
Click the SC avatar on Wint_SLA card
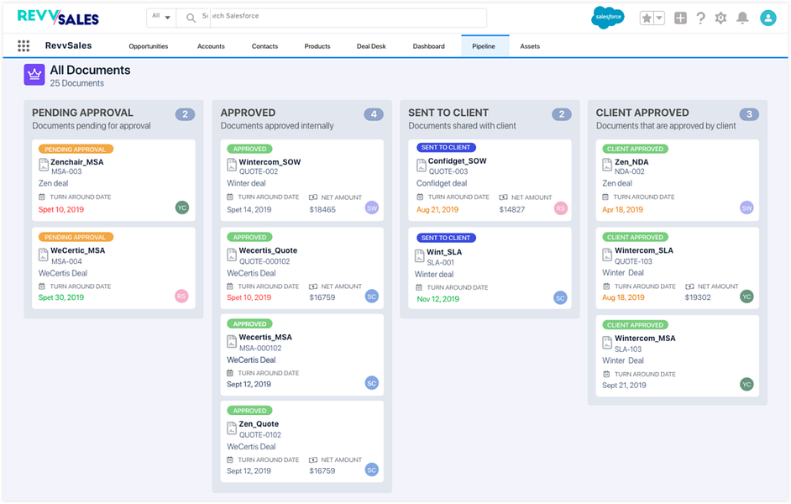point(560,297)
